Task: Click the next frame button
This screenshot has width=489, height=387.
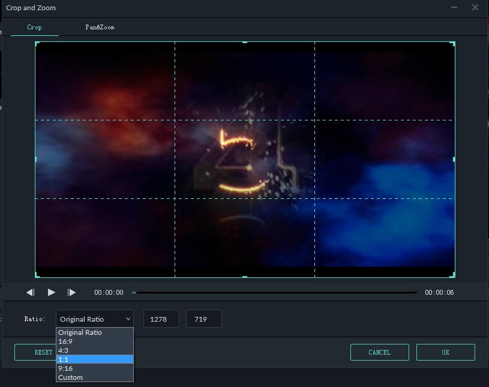Action: [72, 292]
